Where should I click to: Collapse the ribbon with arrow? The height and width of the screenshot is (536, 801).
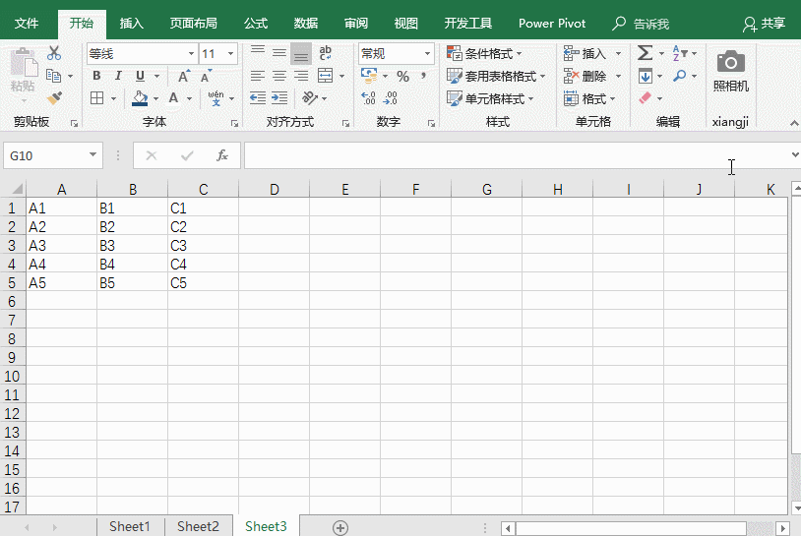[x=794, y=123]
